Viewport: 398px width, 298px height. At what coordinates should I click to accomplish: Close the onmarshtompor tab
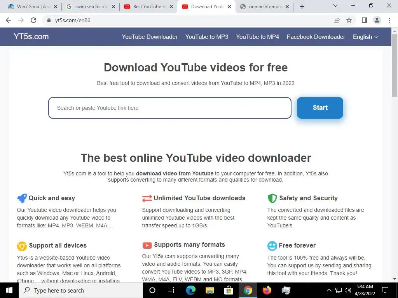click(x=287, y=7)
